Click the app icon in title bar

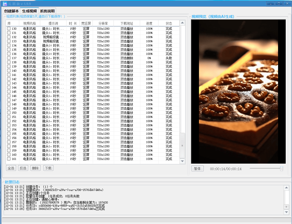5,3
